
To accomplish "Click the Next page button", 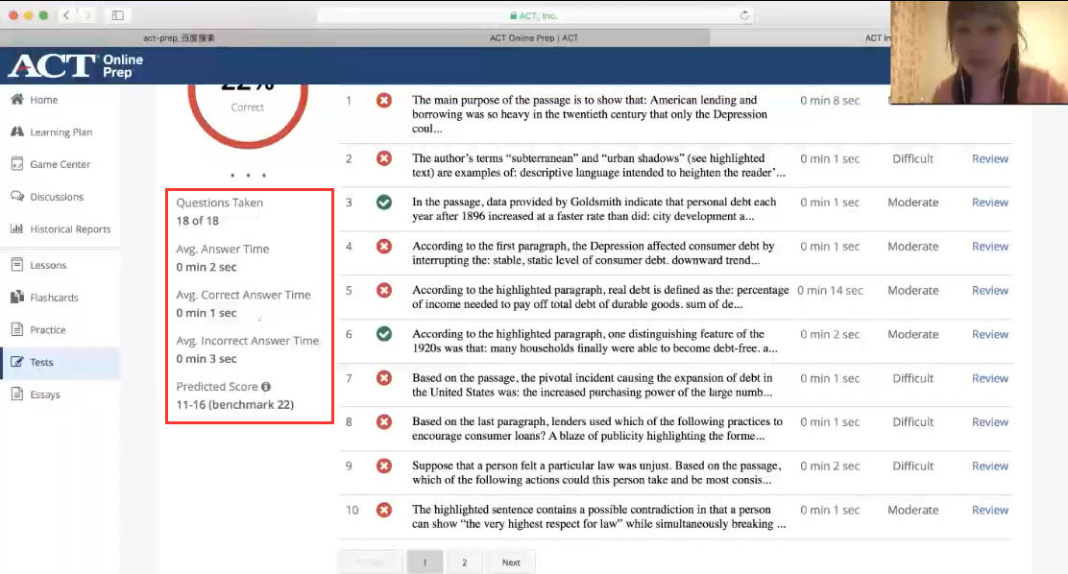I will click(x=511, y=562).
